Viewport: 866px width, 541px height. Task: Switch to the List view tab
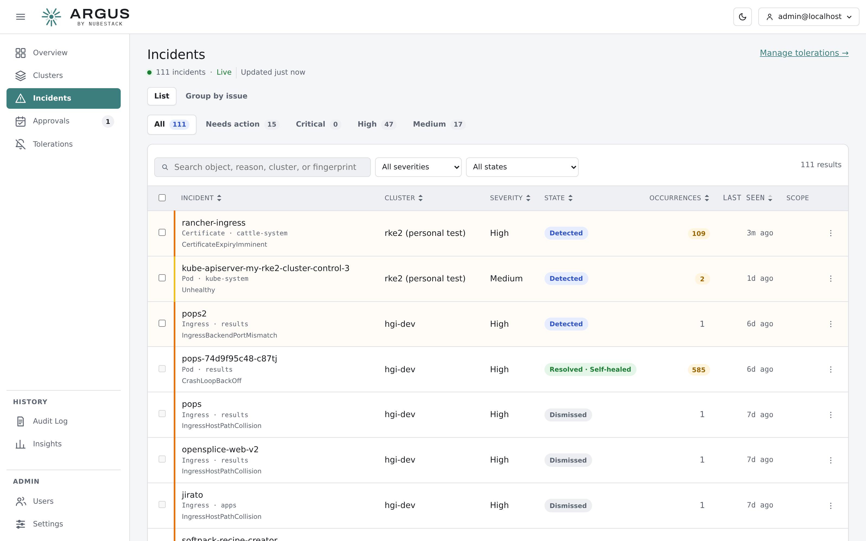(x=162, y=96)
